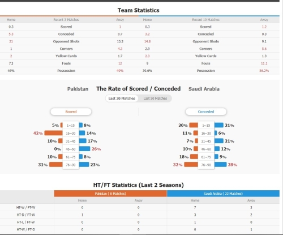This screenshot has width=283, height=235.
Task: Select the 49% possession value
Action: (120, 71)
